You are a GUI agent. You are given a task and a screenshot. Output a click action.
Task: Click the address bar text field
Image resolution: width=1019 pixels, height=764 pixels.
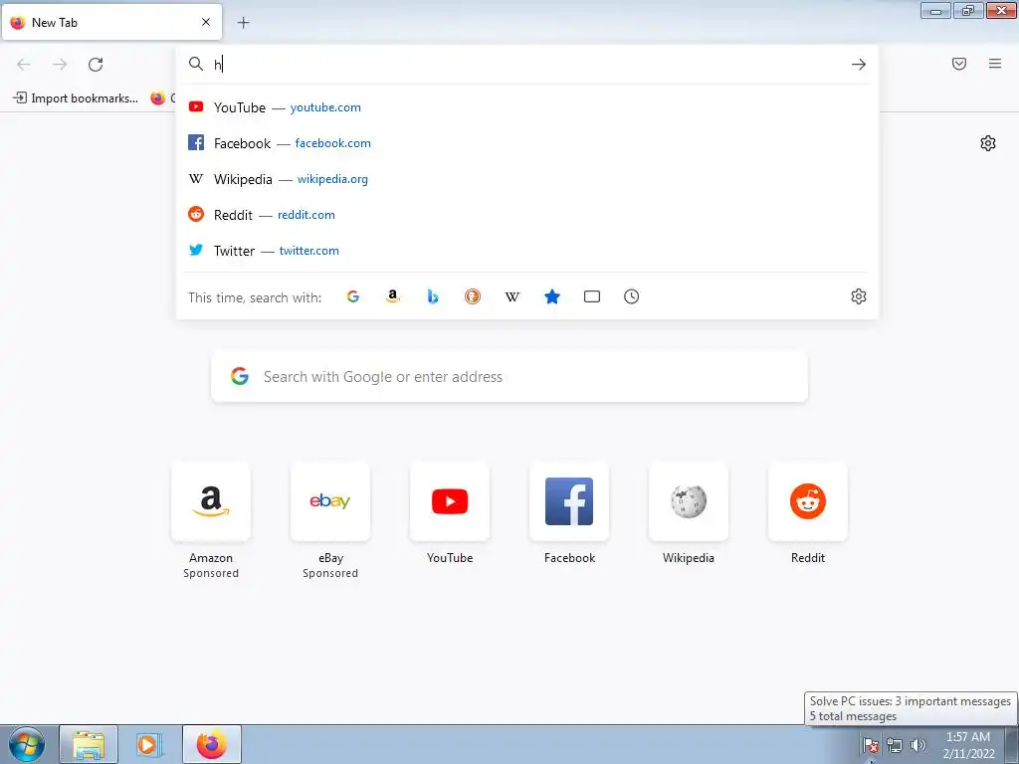pyautogui.click(x=526, y=65)
